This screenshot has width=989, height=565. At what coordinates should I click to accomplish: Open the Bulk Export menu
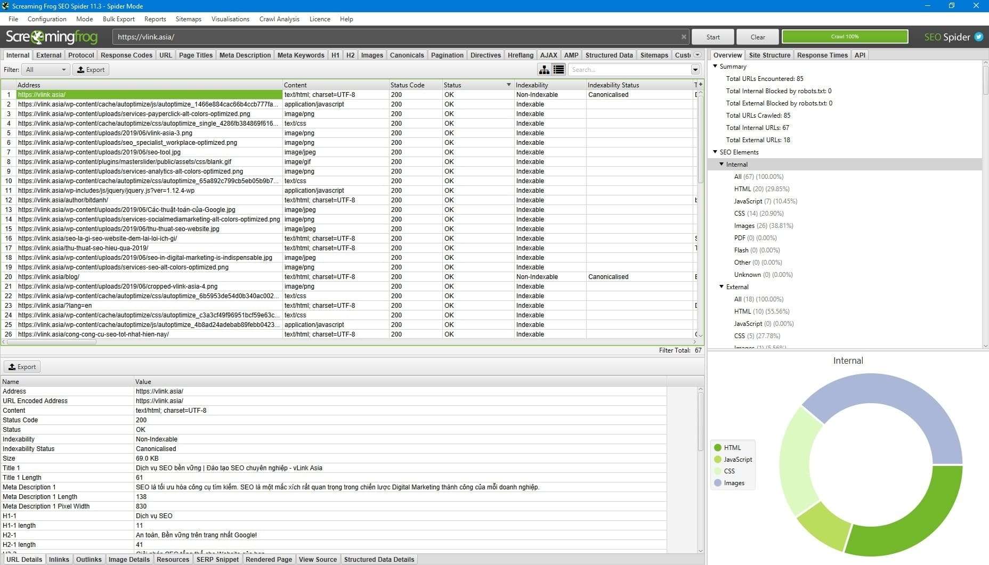coord(119,19)
